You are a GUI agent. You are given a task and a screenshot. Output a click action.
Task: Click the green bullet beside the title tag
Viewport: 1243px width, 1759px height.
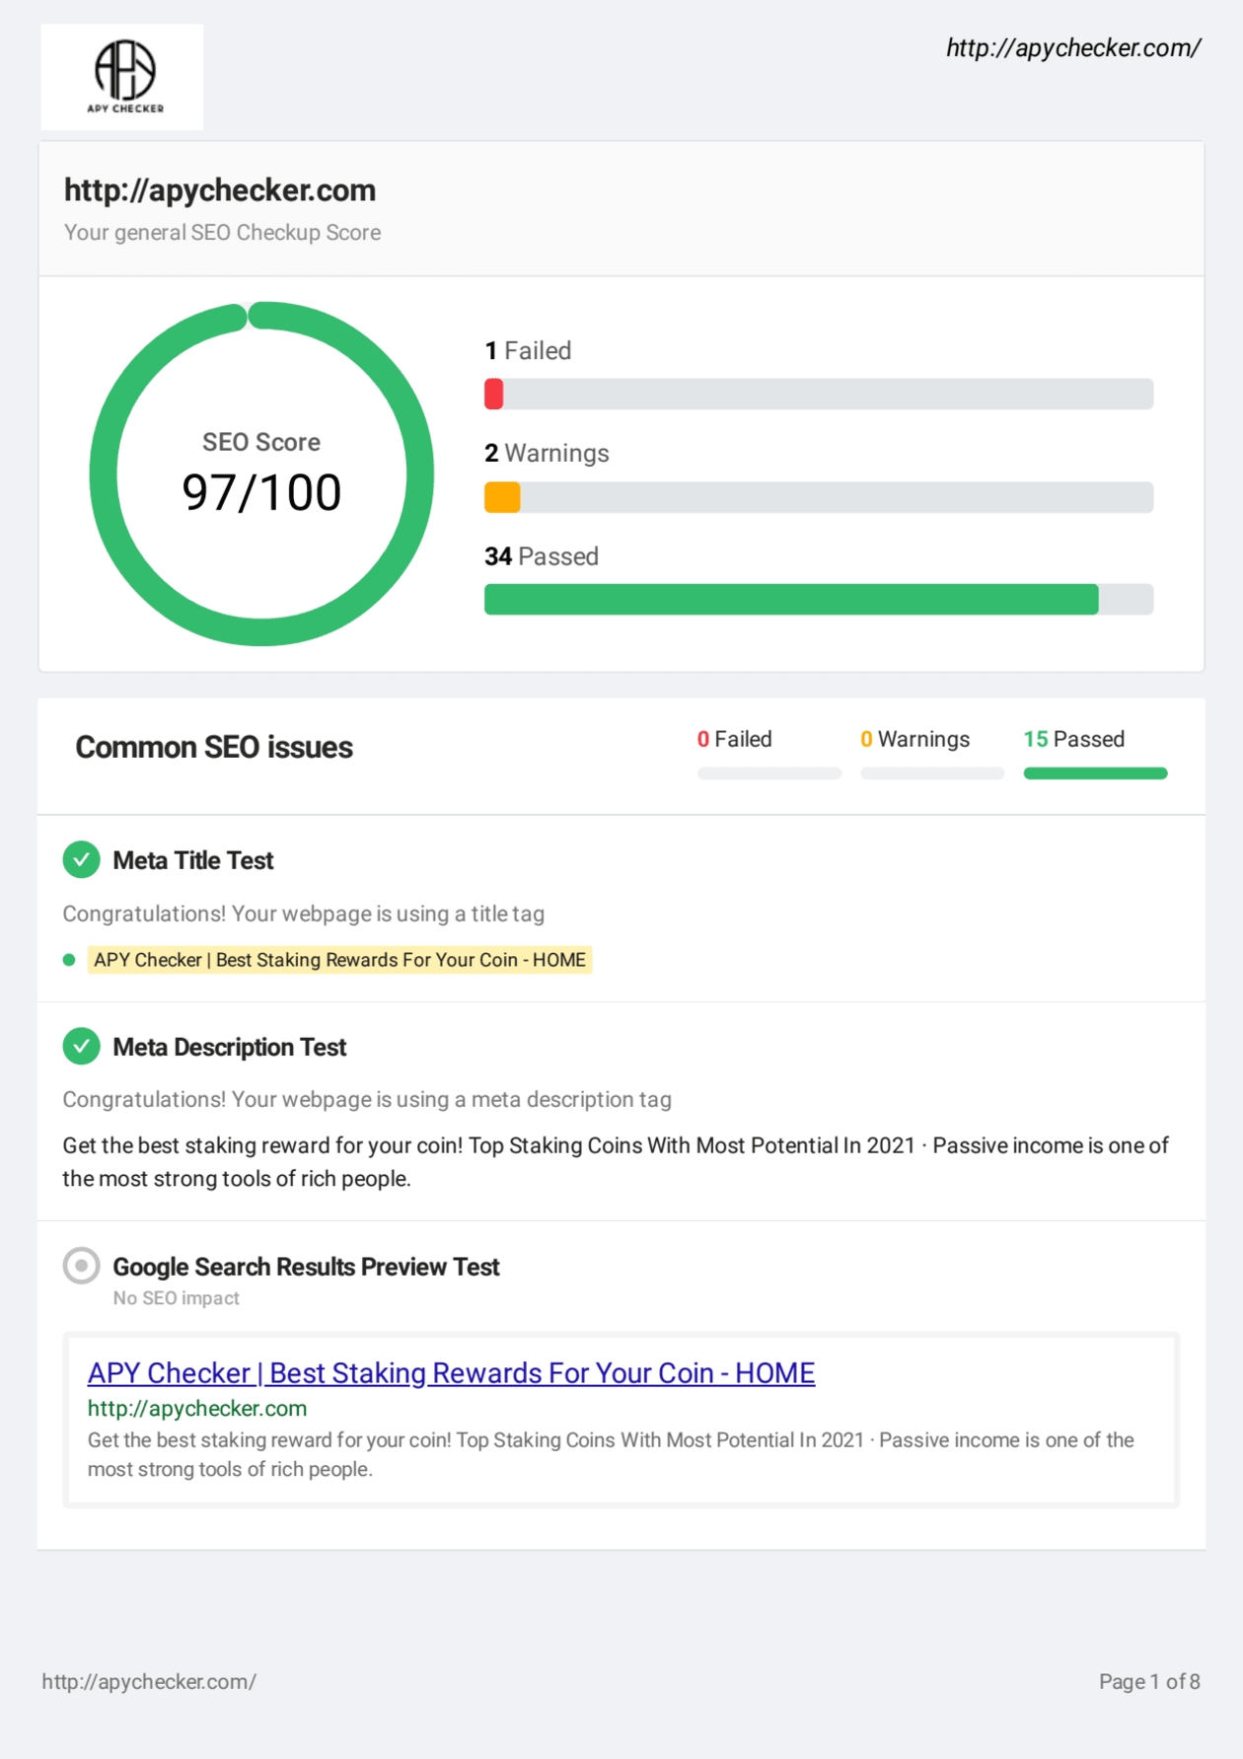click(69, 960)
